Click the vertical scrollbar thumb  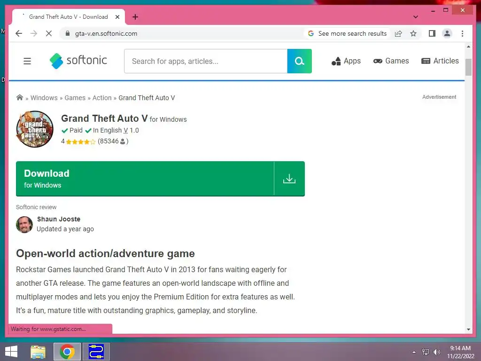coord(468,67)
